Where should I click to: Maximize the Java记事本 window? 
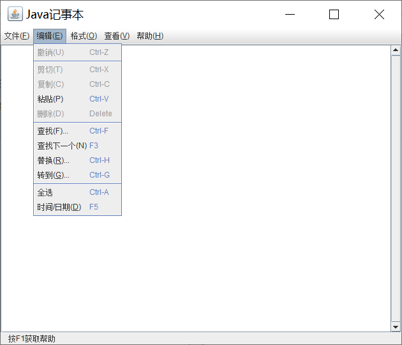334,14
